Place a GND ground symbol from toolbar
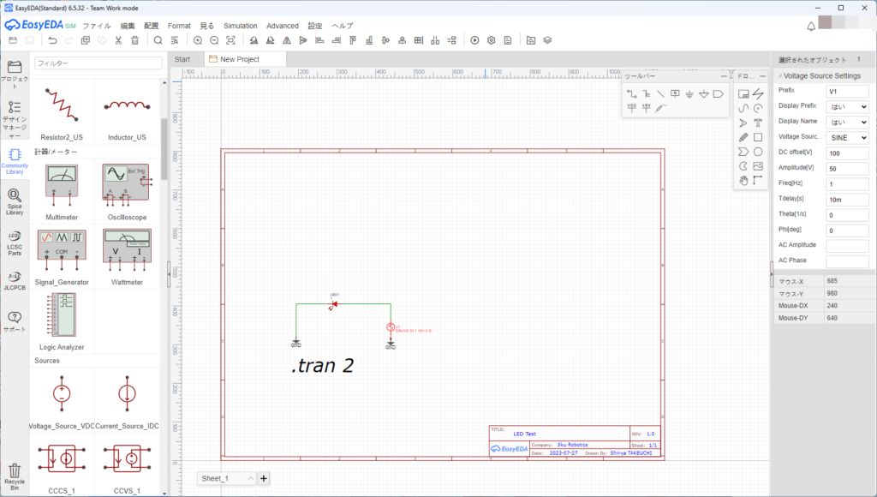The height and width of the screenshot is (497, 877). (x=689, y=94)
